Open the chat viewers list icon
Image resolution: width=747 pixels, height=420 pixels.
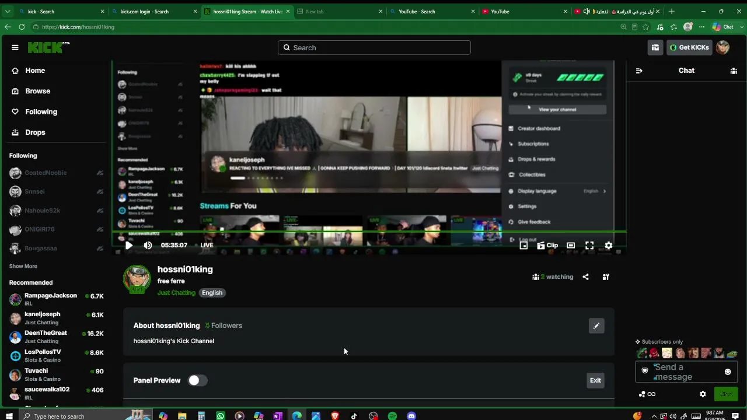(x=734, y=71)
